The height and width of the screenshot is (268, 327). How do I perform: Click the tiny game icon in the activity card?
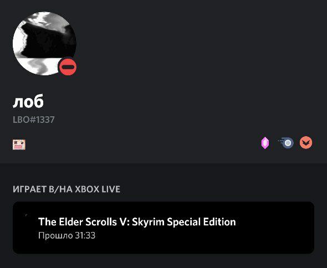click(26, 215)
